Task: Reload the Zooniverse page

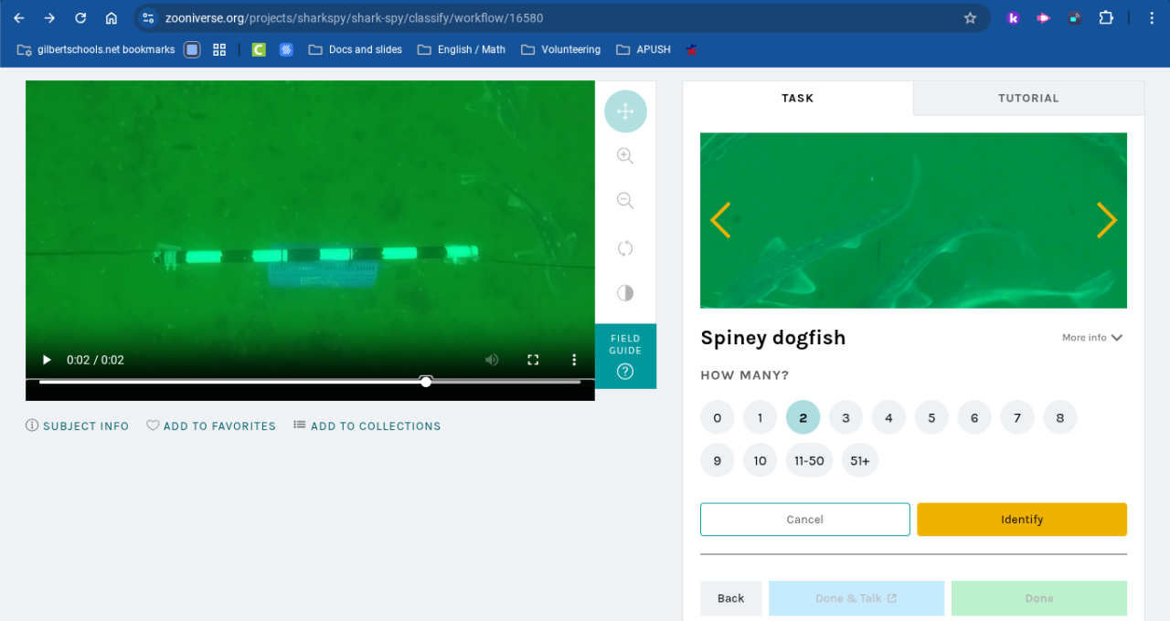Action: 80,18
